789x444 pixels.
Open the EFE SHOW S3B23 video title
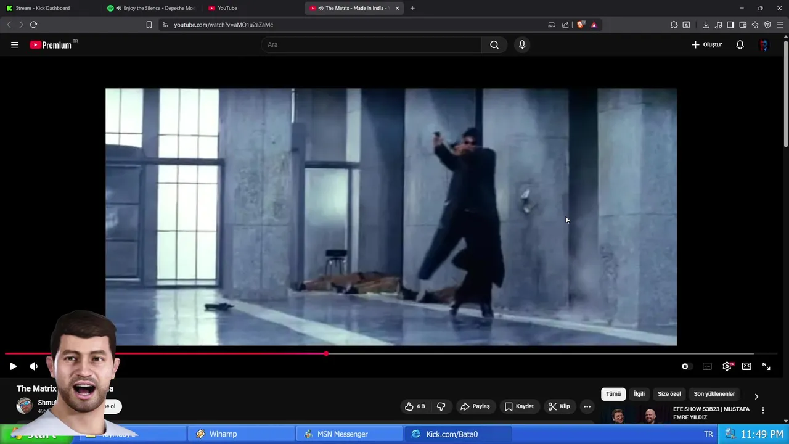point(711,413)
